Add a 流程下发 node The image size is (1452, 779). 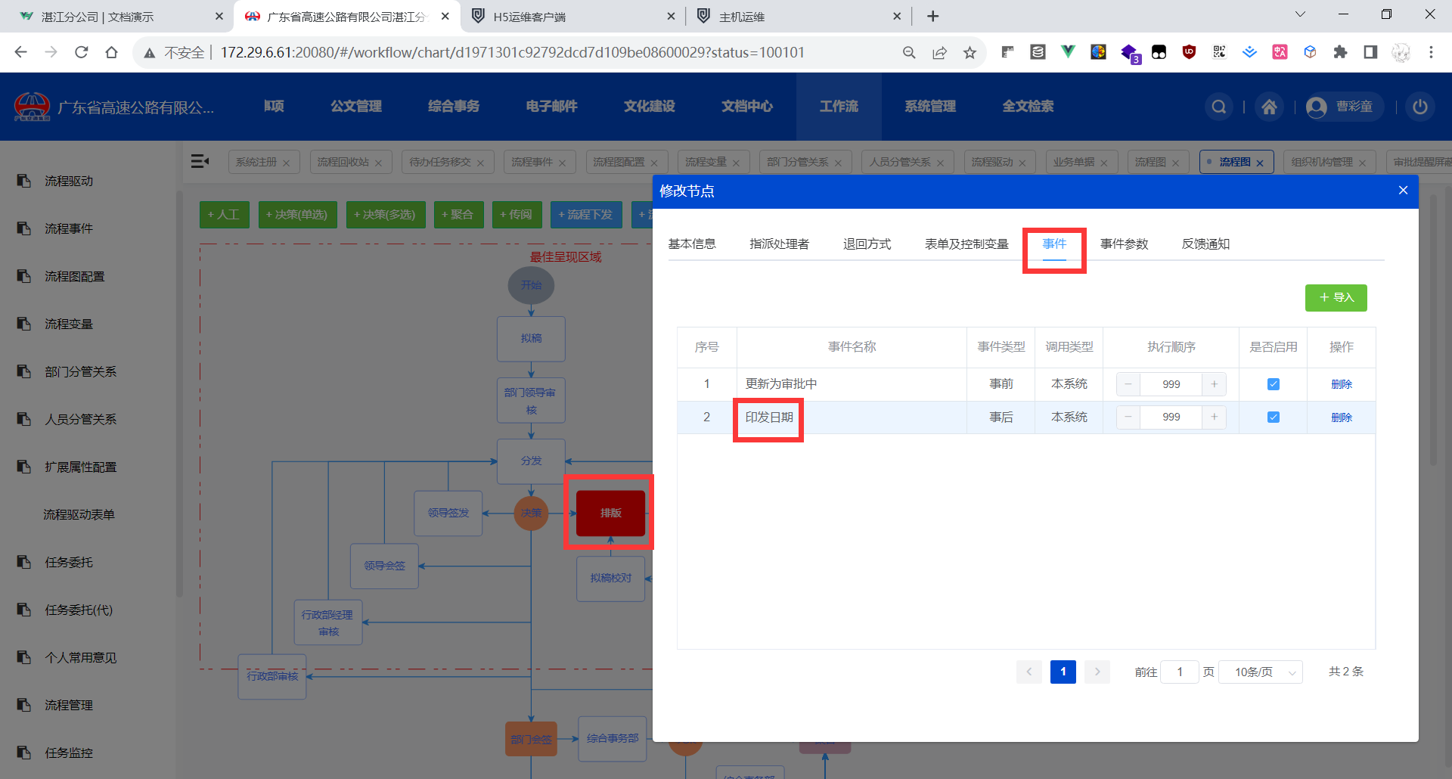click(x=586, y=215)
